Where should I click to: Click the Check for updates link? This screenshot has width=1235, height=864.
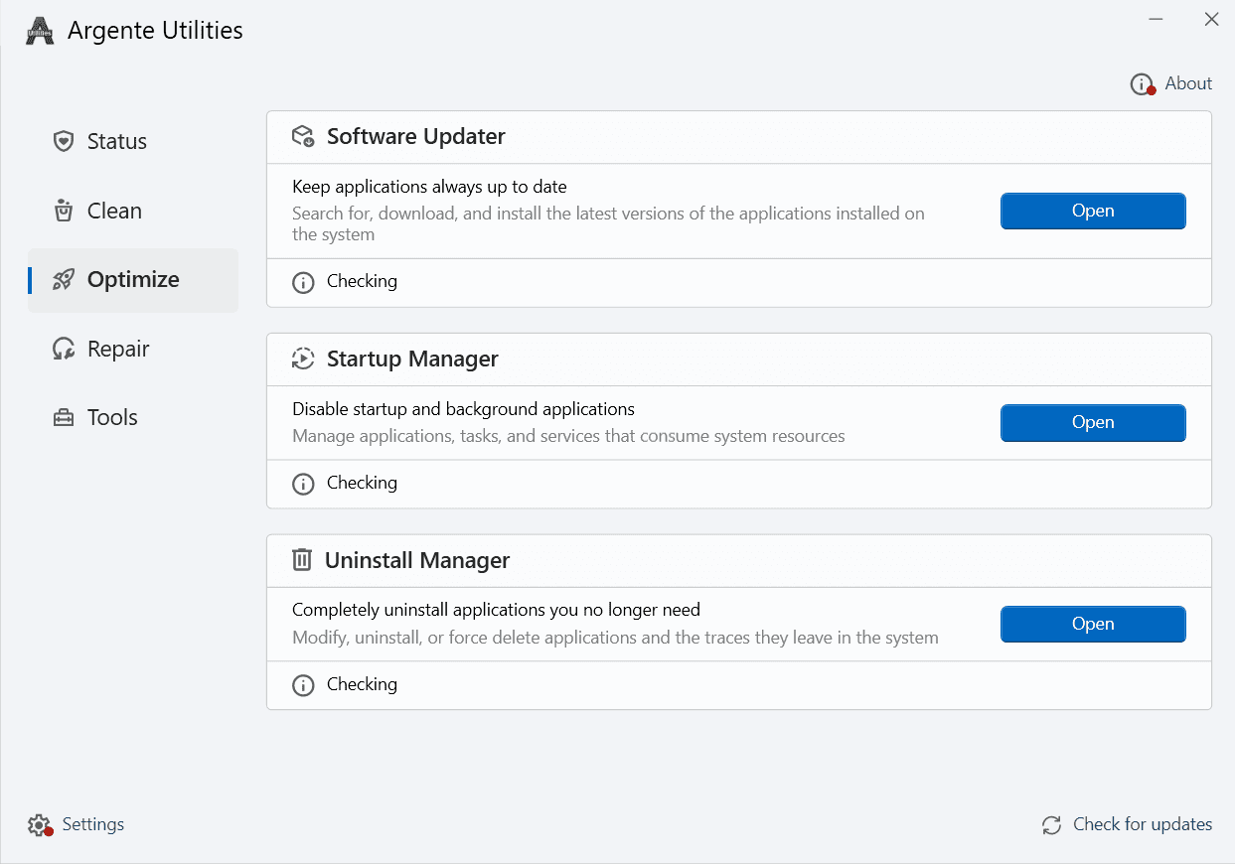[1142, 824]
